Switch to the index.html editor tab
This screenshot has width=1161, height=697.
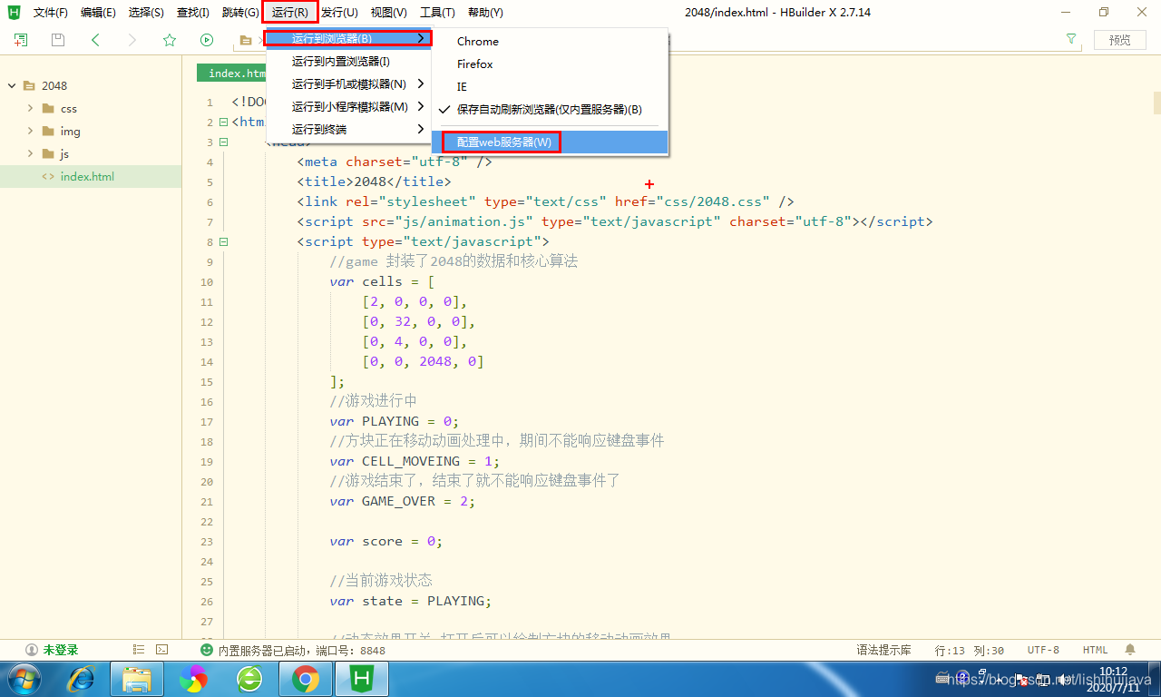coord(231,74)
